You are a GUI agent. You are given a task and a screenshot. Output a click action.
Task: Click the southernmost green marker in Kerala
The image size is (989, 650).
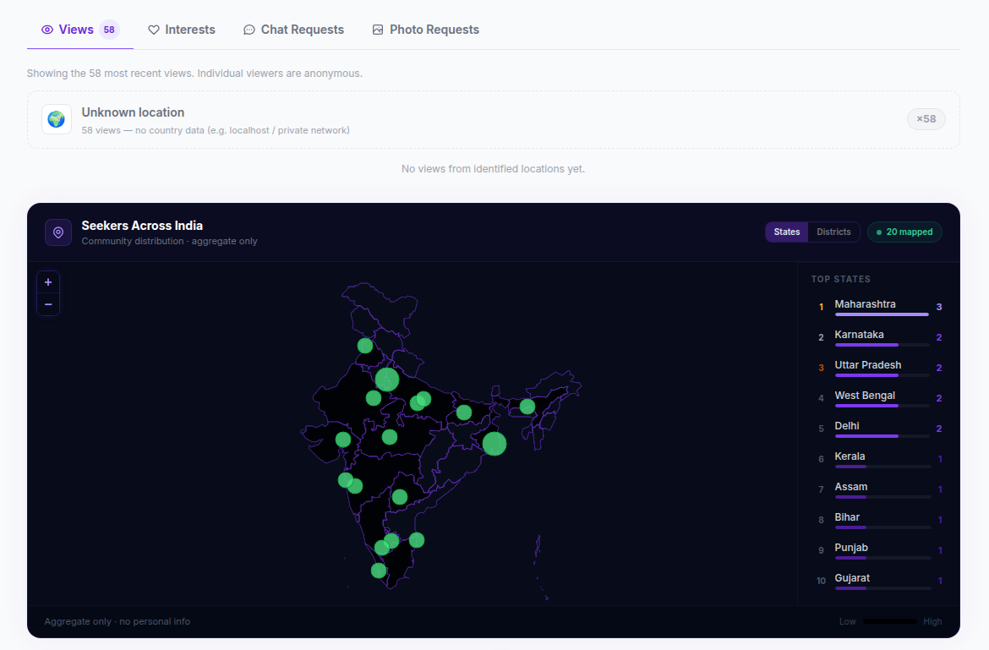(x=379, y=571)
